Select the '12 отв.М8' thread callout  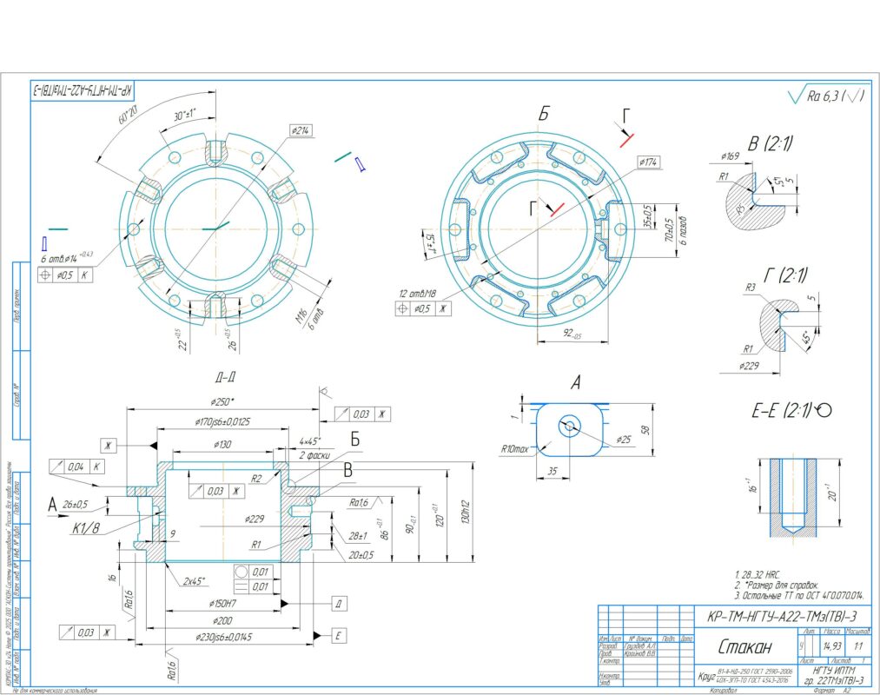pyautogui.click(x=418, y=295)
